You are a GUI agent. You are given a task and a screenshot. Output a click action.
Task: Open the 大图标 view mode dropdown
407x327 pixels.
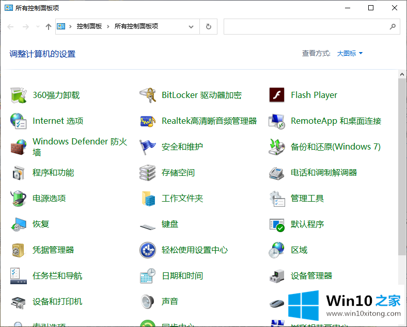(x=349, y=53)
